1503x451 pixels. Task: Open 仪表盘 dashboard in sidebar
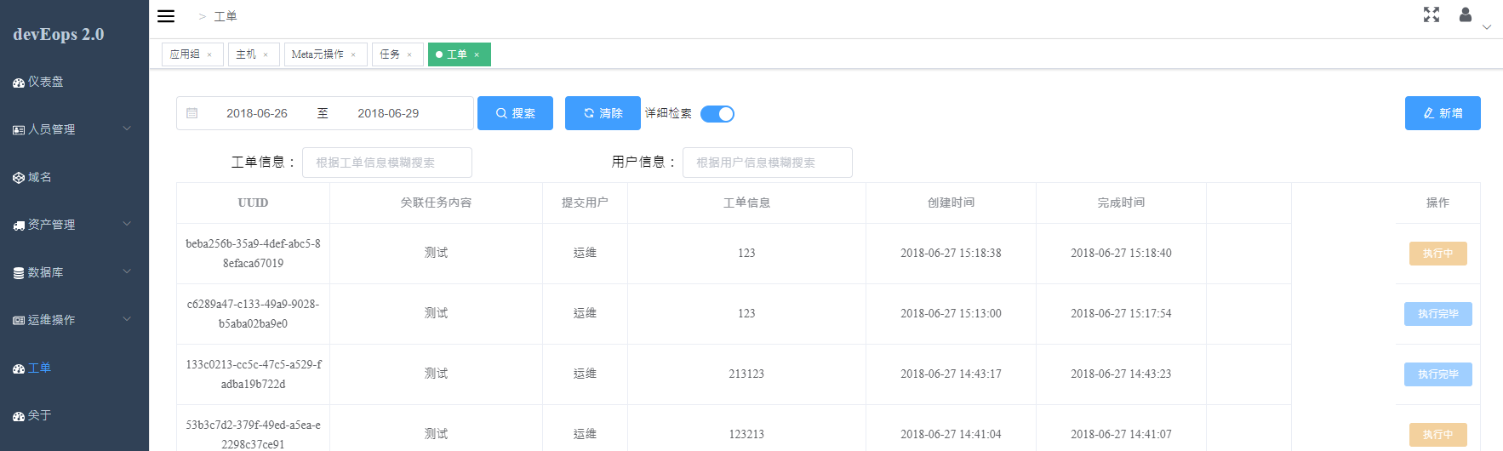[74, 82]
